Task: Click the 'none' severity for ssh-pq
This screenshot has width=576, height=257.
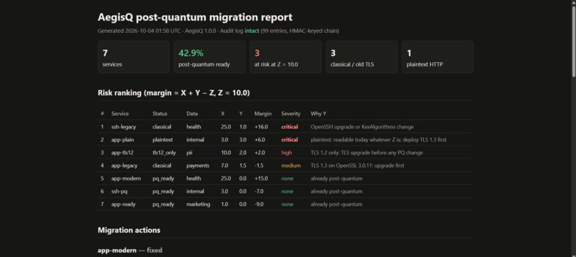Action: pyautogui.click(x=287, y=191)
